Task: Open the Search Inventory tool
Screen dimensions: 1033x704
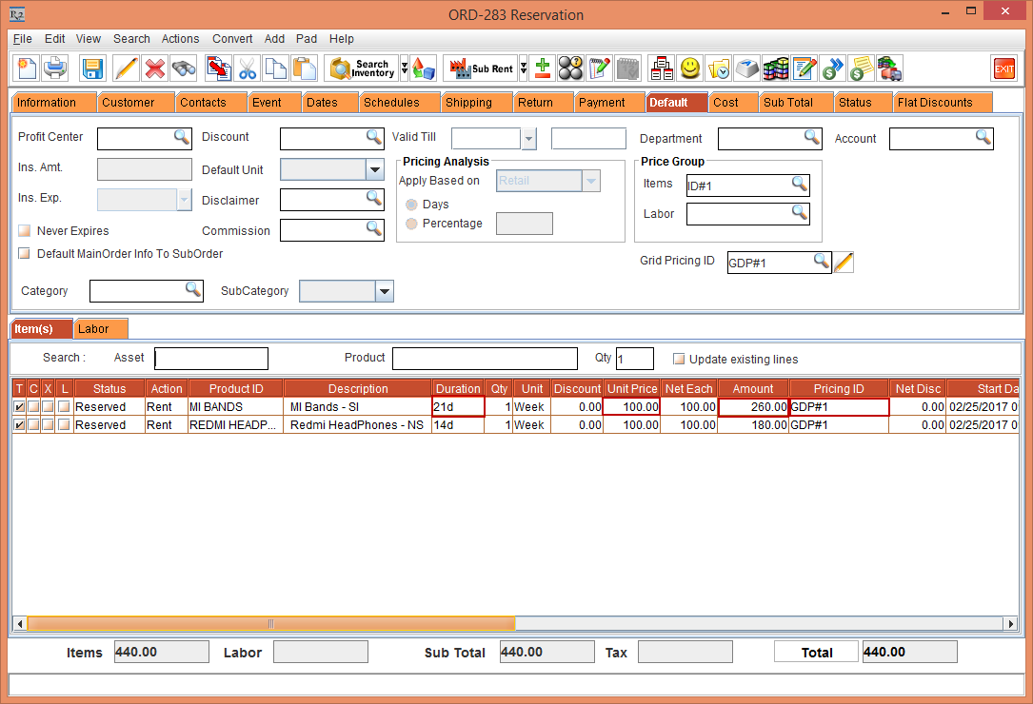Action: (362, 68)
